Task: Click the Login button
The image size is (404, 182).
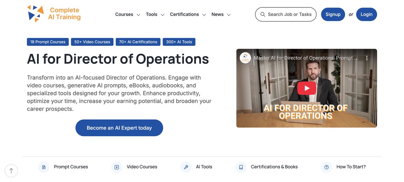Action: pyautogui.click(x=366, y=14)
